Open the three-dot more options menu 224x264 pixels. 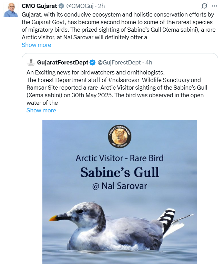pyautogui.click(x=214, y=6)
